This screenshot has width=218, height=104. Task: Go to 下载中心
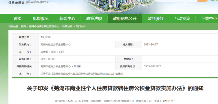tap(209, 18)
